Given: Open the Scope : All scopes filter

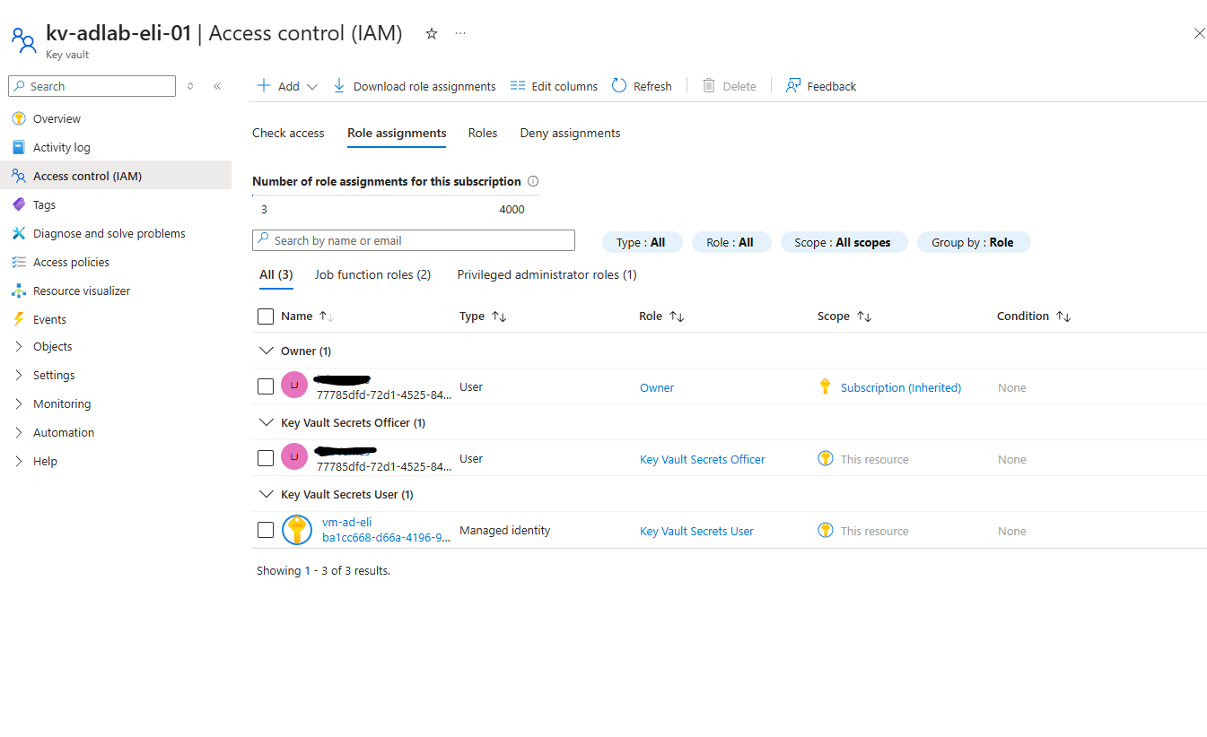Looking at the screenshot, I should 844,242.
